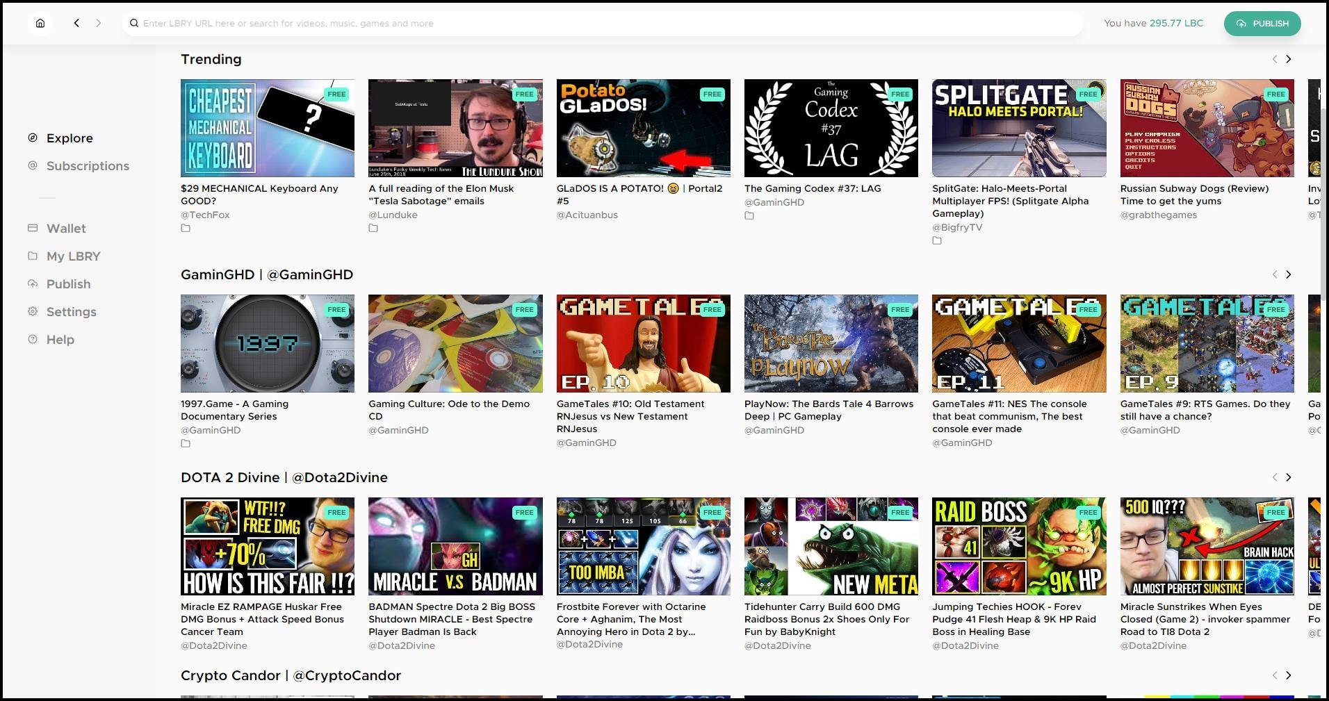Click folder icon under @Lunduke video
The image size is (1329, 701).
373,228
